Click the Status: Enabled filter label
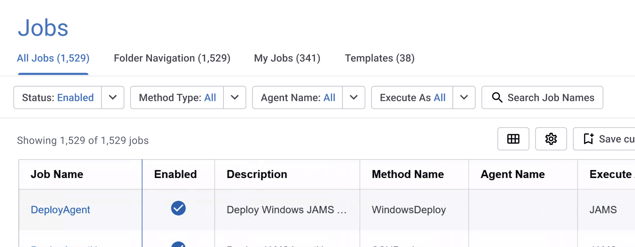 tap(58, 97)
